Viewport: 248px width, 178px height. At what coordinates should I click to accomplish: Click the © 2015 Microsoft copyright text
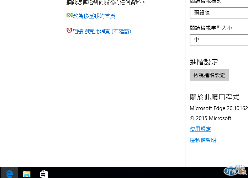click(210, 118)
